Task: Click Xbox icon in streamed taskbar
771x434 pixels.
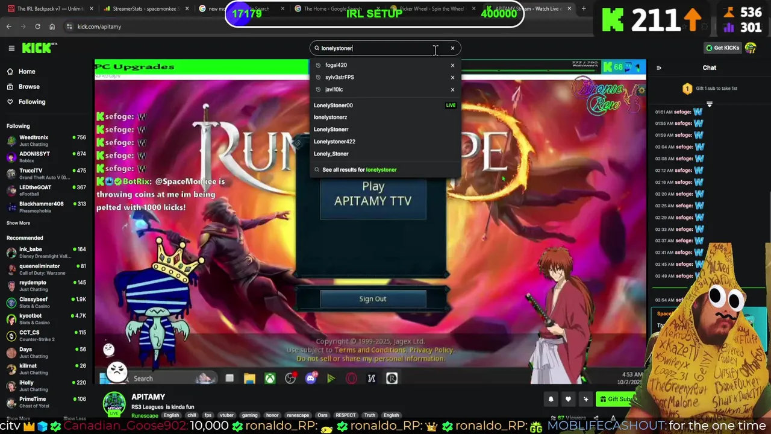Action: click(270, 379)
